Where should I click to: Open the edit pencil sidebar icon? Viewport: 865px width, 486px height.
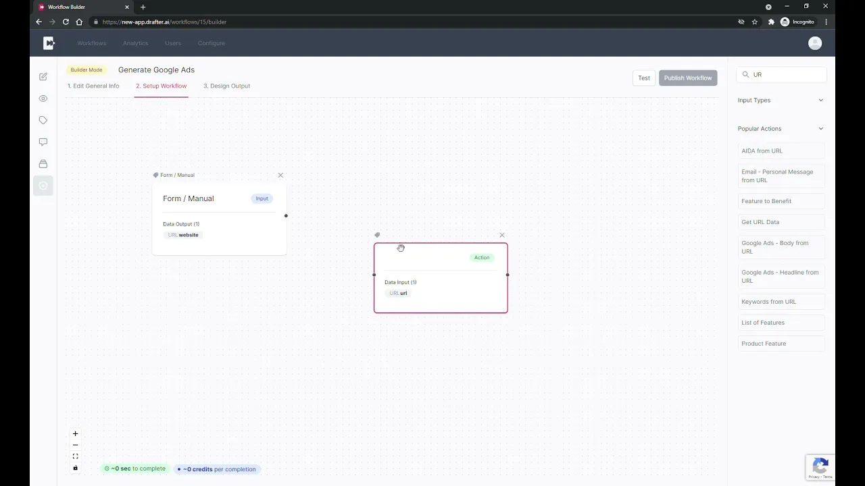pyautogui.click(x=43, y=77)
